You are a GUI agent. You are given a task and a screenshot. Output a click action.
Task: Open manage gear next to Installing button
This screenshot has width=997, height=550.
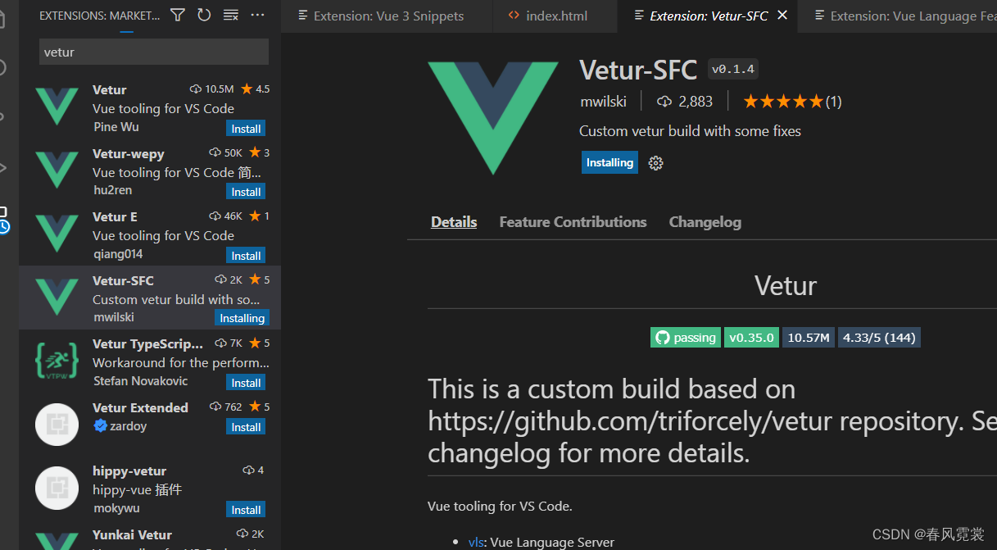655,162
